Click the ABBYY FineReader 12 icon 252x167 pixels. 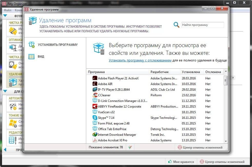coord(95,106)
